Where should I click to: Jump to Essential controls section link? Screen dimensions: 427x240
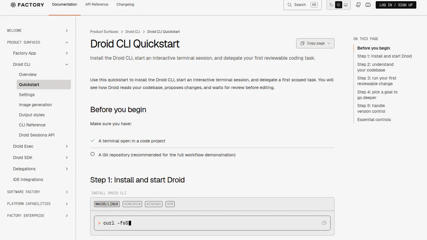(x=374, y=120)
